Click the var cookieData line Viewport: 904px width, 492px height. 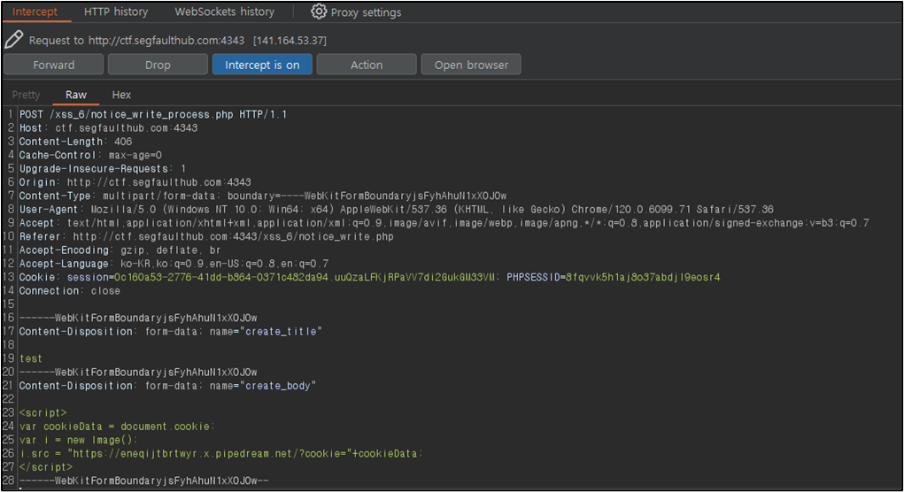117,427
